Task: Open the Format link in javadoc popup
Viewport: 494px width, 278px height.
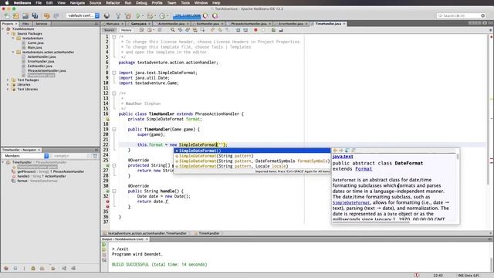Action: click(364, 169)
